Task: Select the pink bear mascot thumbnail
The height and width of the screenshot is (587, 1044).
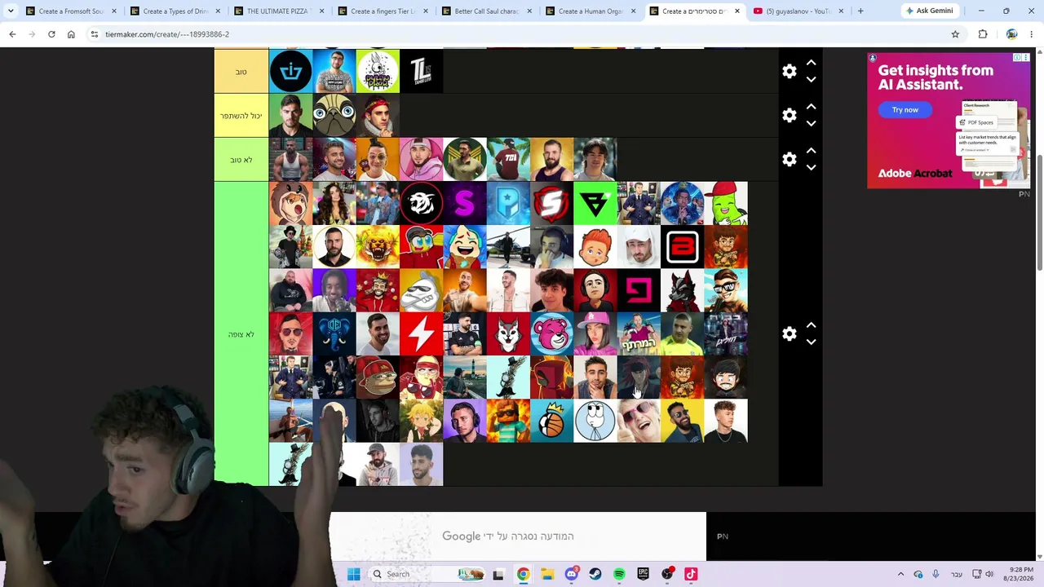Action: tap(551, 334)
